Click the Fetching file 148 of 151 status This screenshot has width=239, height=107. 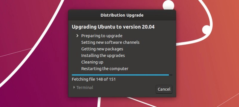pos(94,79)
